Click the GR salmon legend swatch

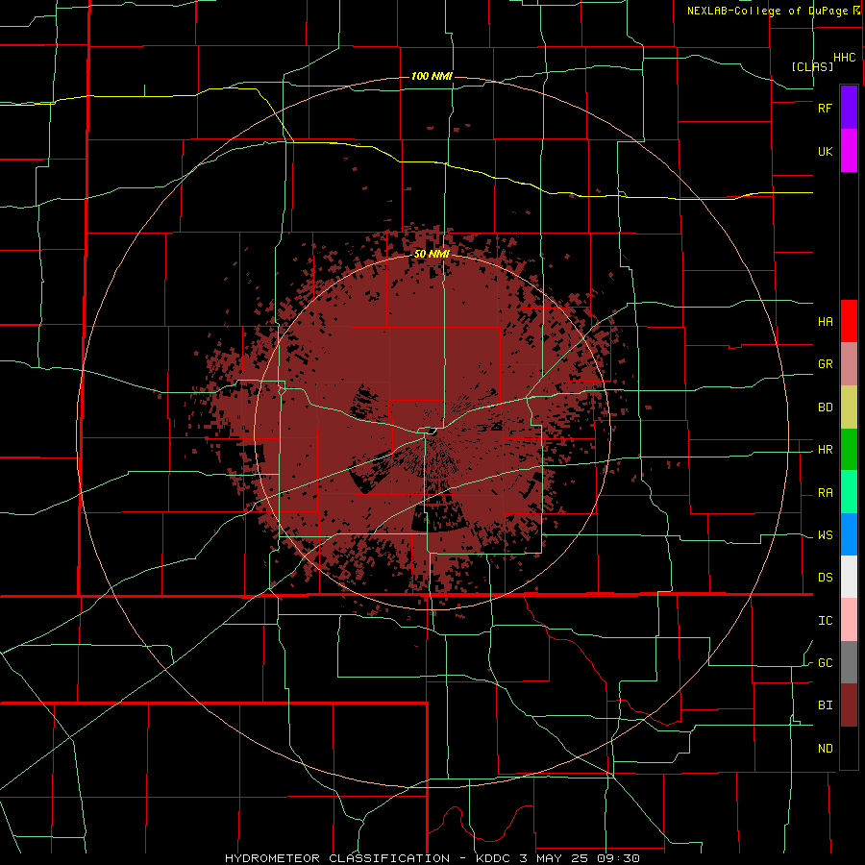click(x=849, y=363)
